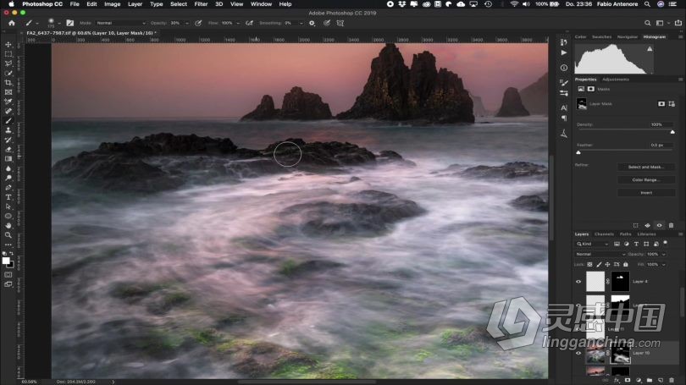Open the brush settings panel toggle icon

pyautogui.click(x=70, y=23)
